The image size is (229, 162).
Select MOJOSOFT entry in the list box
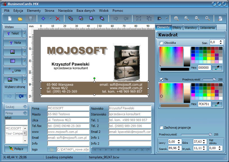(x=14, y=128)
